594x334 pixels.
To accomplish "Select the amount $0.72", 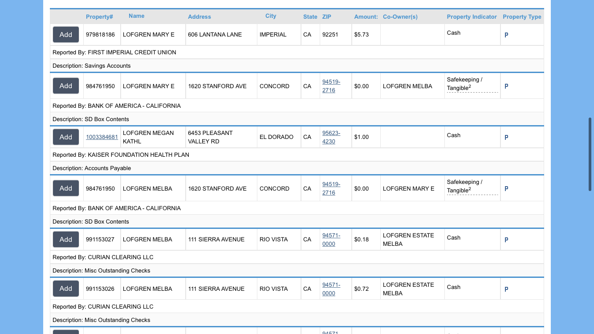I will tap(362, 289).
